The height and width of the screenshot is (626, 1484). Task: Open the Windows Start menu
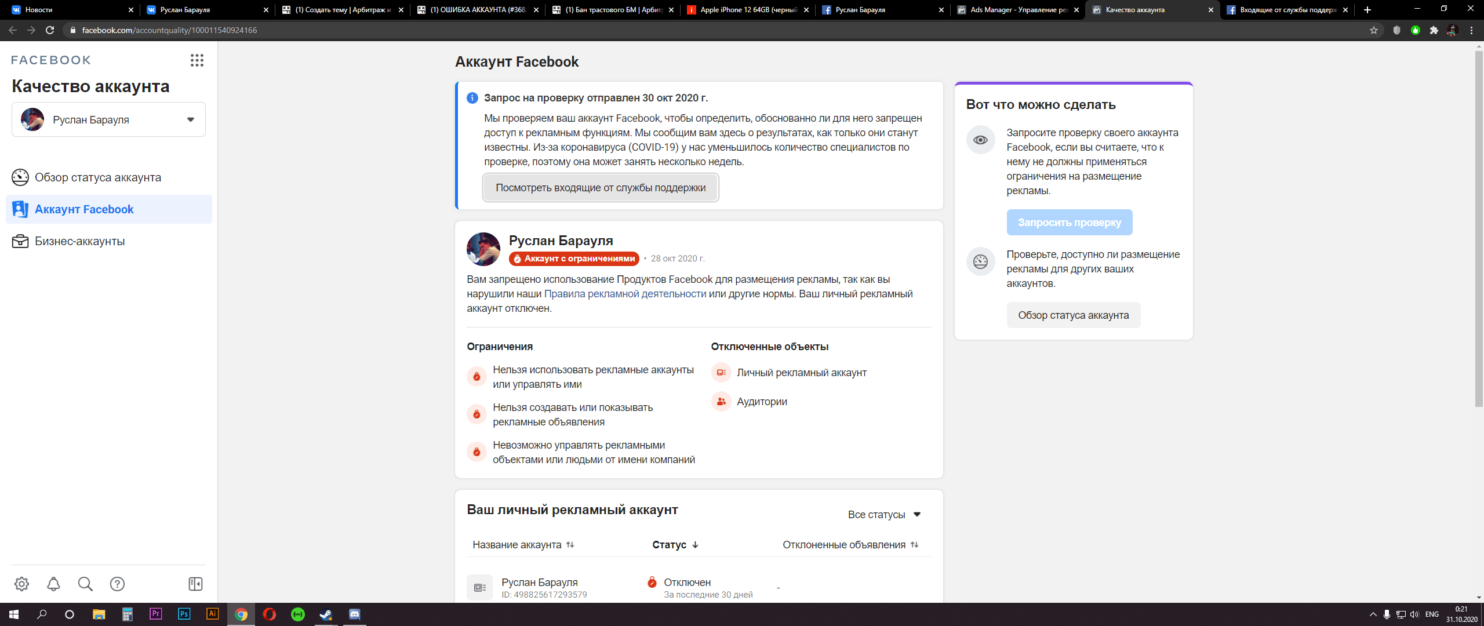pyautogui.click(x=14, y=614)
